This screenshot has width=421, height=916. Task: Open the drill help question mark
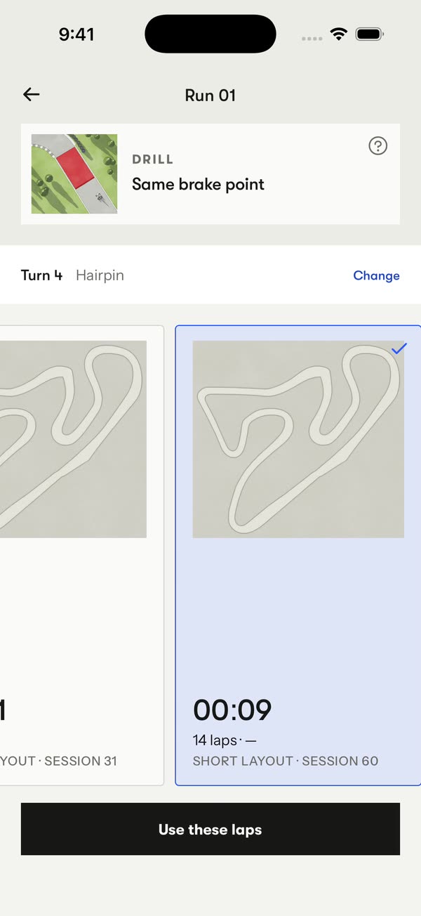[377, 146]
